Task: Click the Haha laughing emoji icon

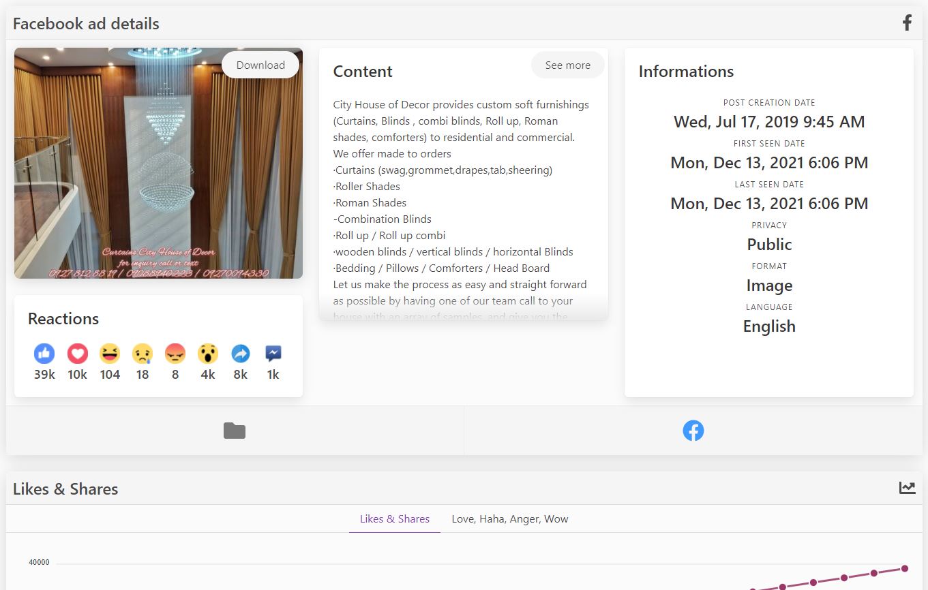Action: pos(110,354)
